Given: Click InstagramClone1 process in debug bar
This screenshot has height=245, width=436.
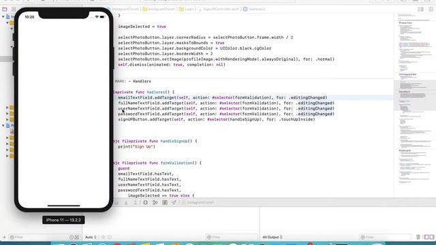Looking at the screenshot, I should point(198,203).
